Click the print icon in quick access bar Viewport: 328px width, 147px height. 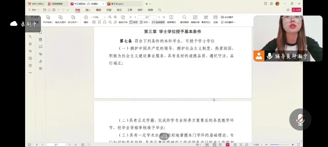point(54,10)
